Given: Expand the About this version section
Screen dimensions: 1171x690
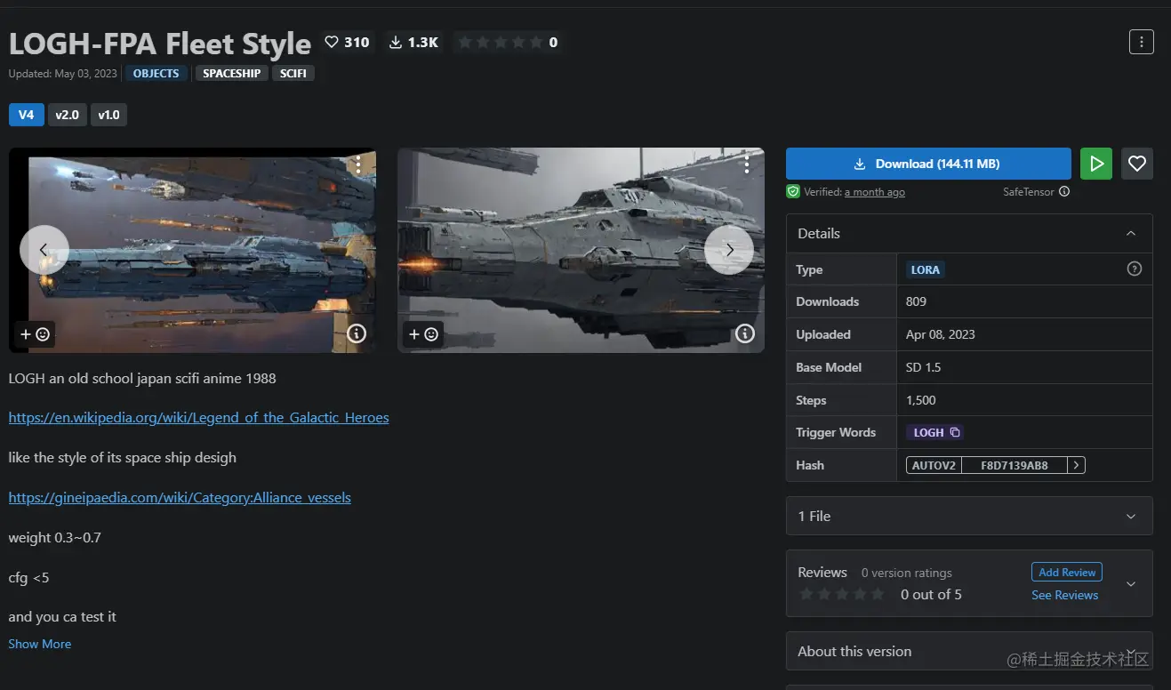Looking at the screenshot, I should point(969,651).
